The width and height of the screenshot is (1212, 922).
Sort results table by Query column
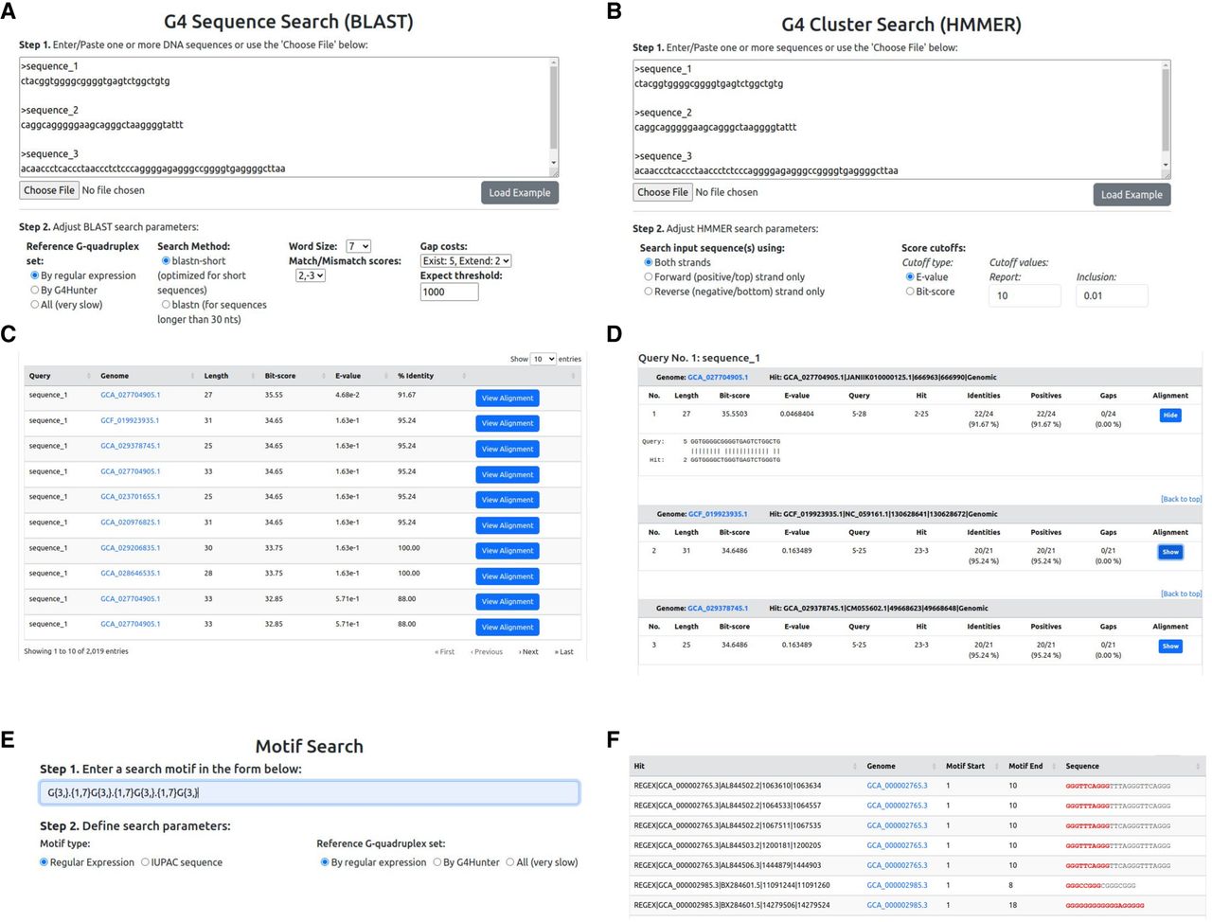click(40, 376)
